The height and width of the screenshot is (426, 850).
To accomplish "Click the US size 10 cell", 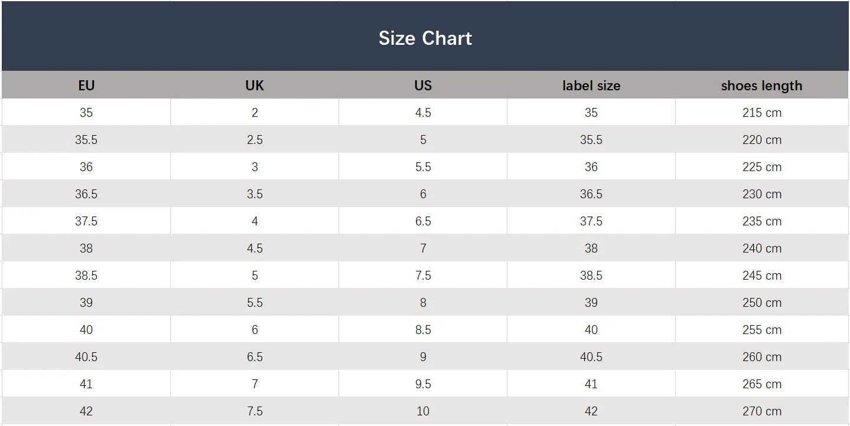I will click(x=423, y=411).
